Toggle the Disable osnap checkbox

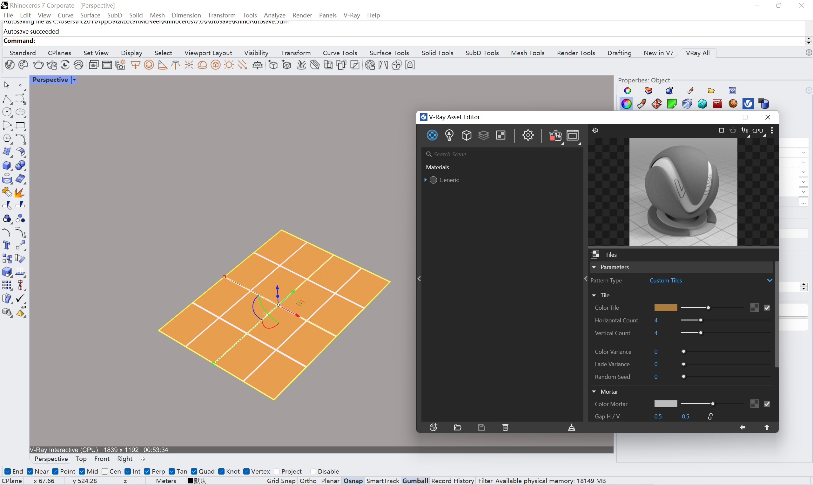point(313,471)
